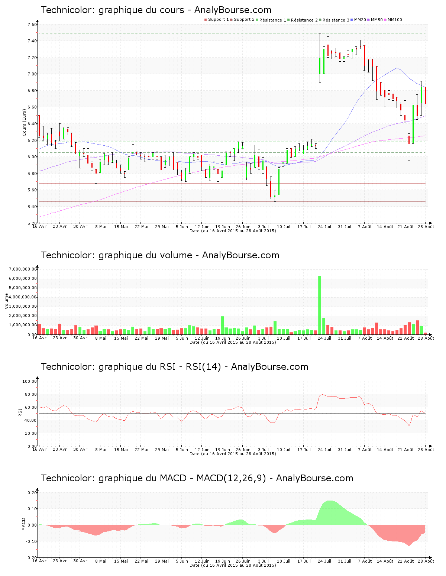Click '16 Avr' on the price chart axis
The width and height of the screenshot is (446, 576).
39,226
